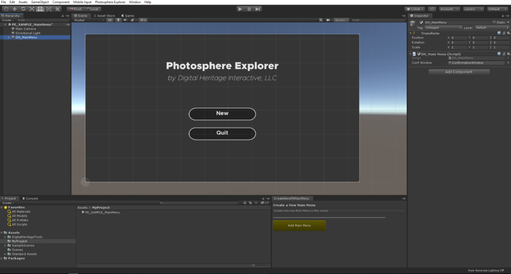Open the Hierarchy Create menu
Image resolution: width=511 pixels, height=274 pixels.
(x=8, y=20)
